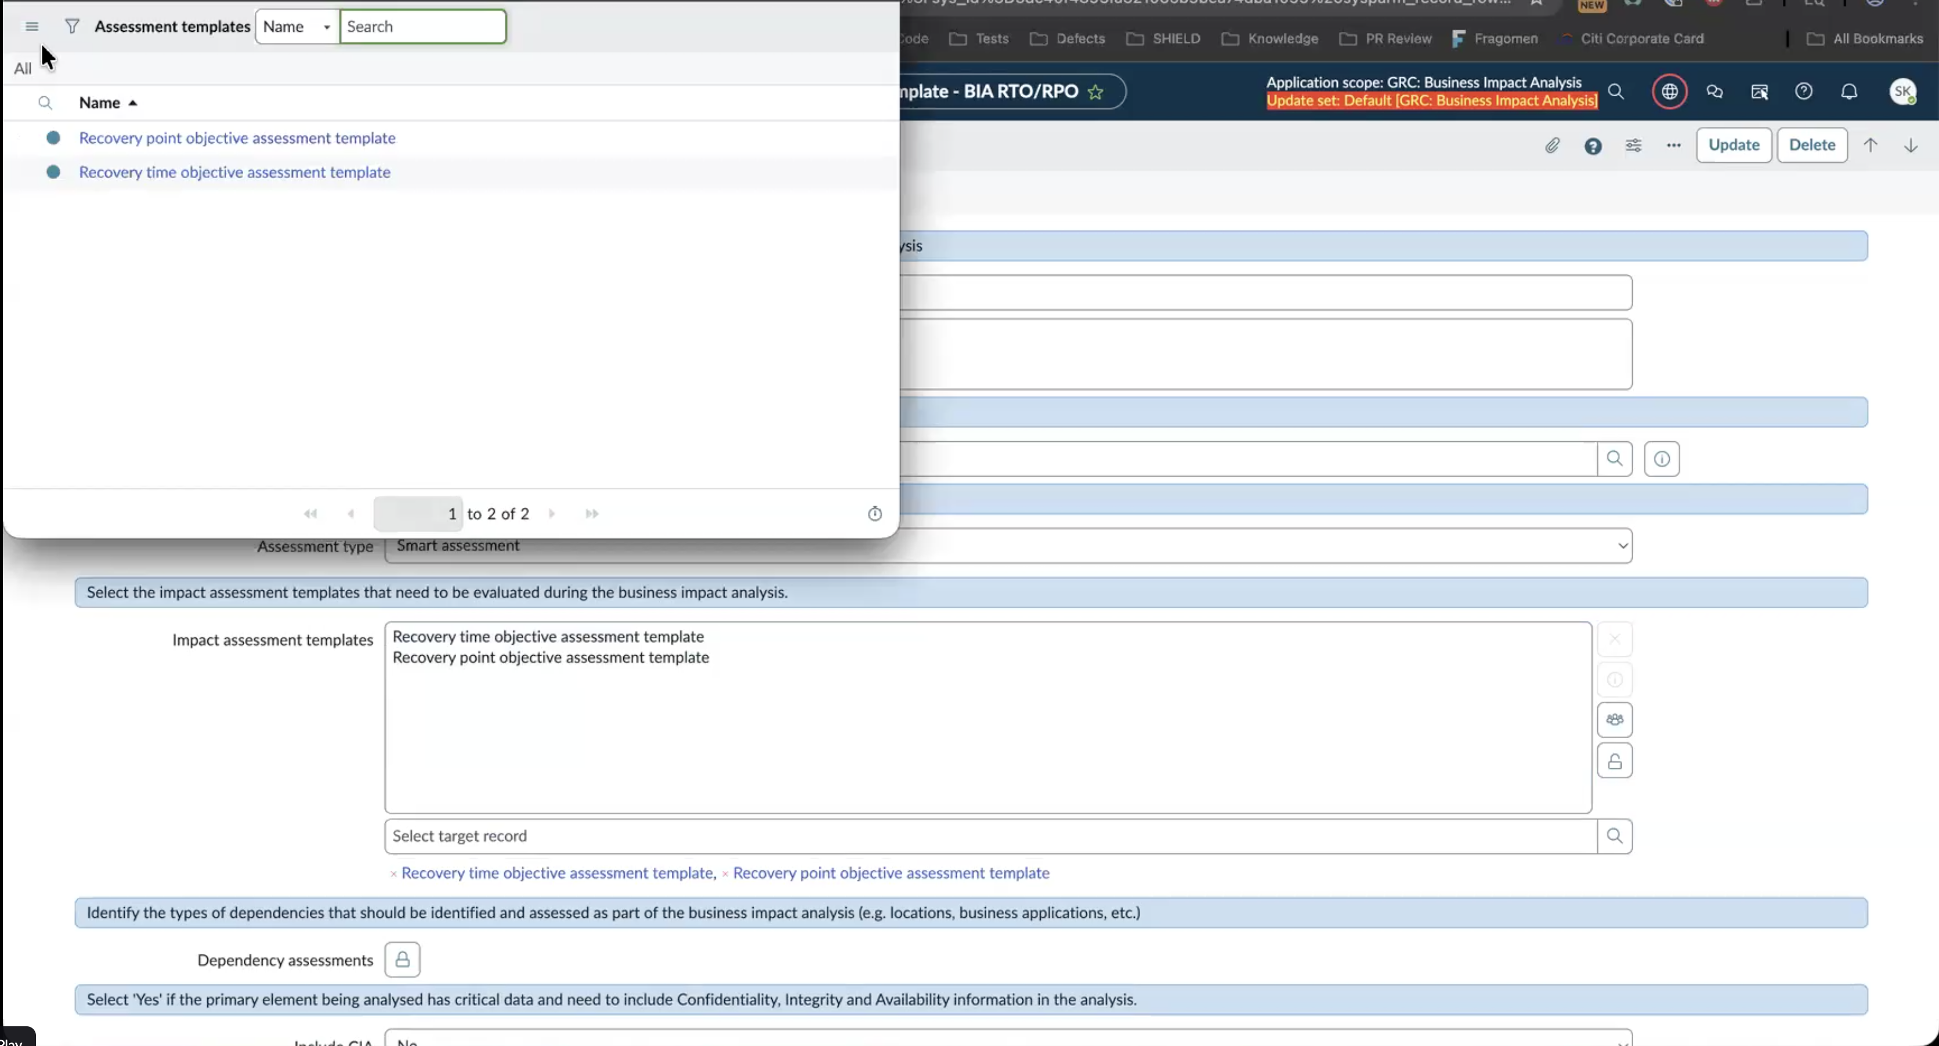Open the list hamburger menu icon
The image size is (1939, 1046).
pyautogui.click(x=31, y=27)
